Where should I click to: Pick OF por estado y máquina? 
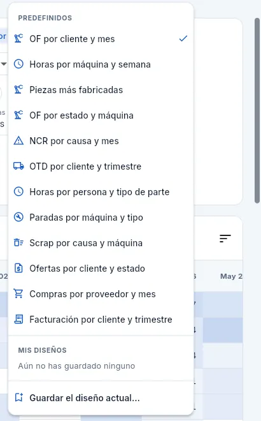coord(101,115)
